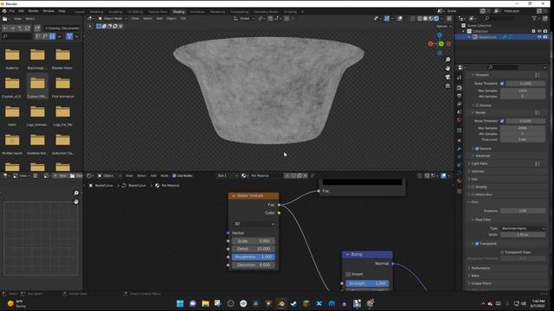The height and width of the screenshot is (311, 554).
Task: Switch to the Shading workspace tab
Action: click(179, 11)
